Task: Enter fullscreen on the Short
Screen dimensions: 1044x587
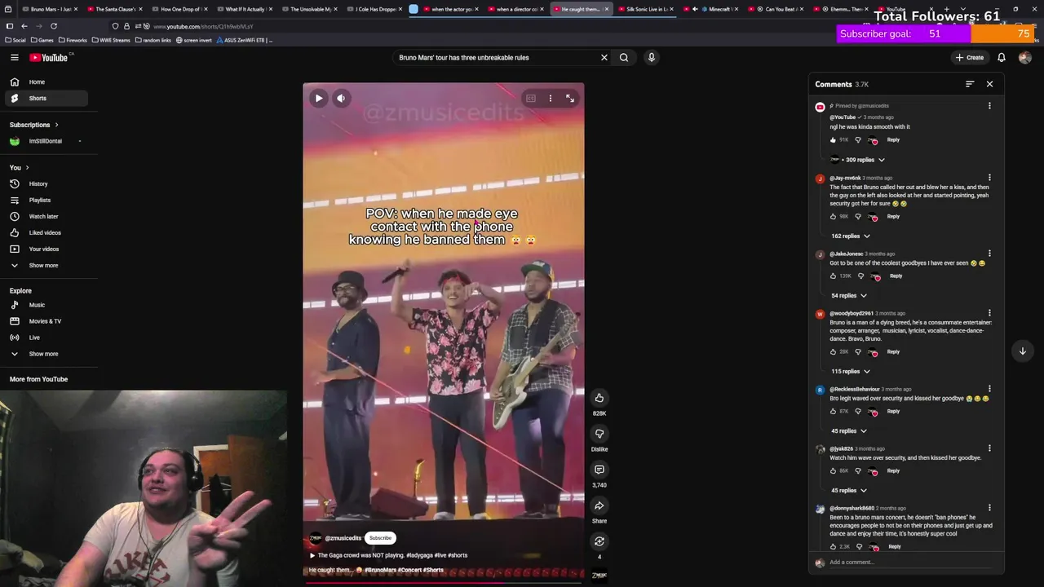Action: tap(570, 98)
